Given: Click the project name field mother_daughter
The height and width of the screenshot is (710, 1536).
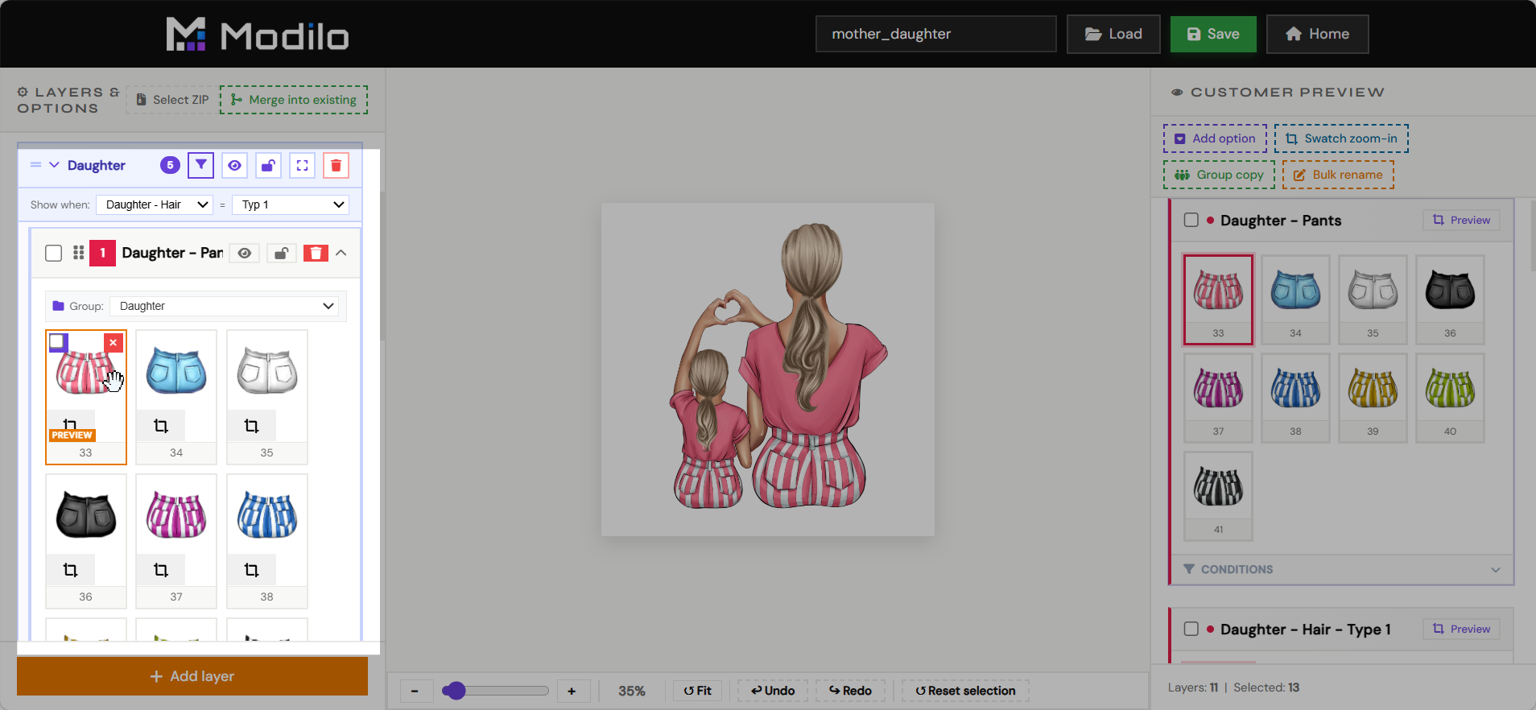Looking at the screenshot, I should click(x=935, y=34).
